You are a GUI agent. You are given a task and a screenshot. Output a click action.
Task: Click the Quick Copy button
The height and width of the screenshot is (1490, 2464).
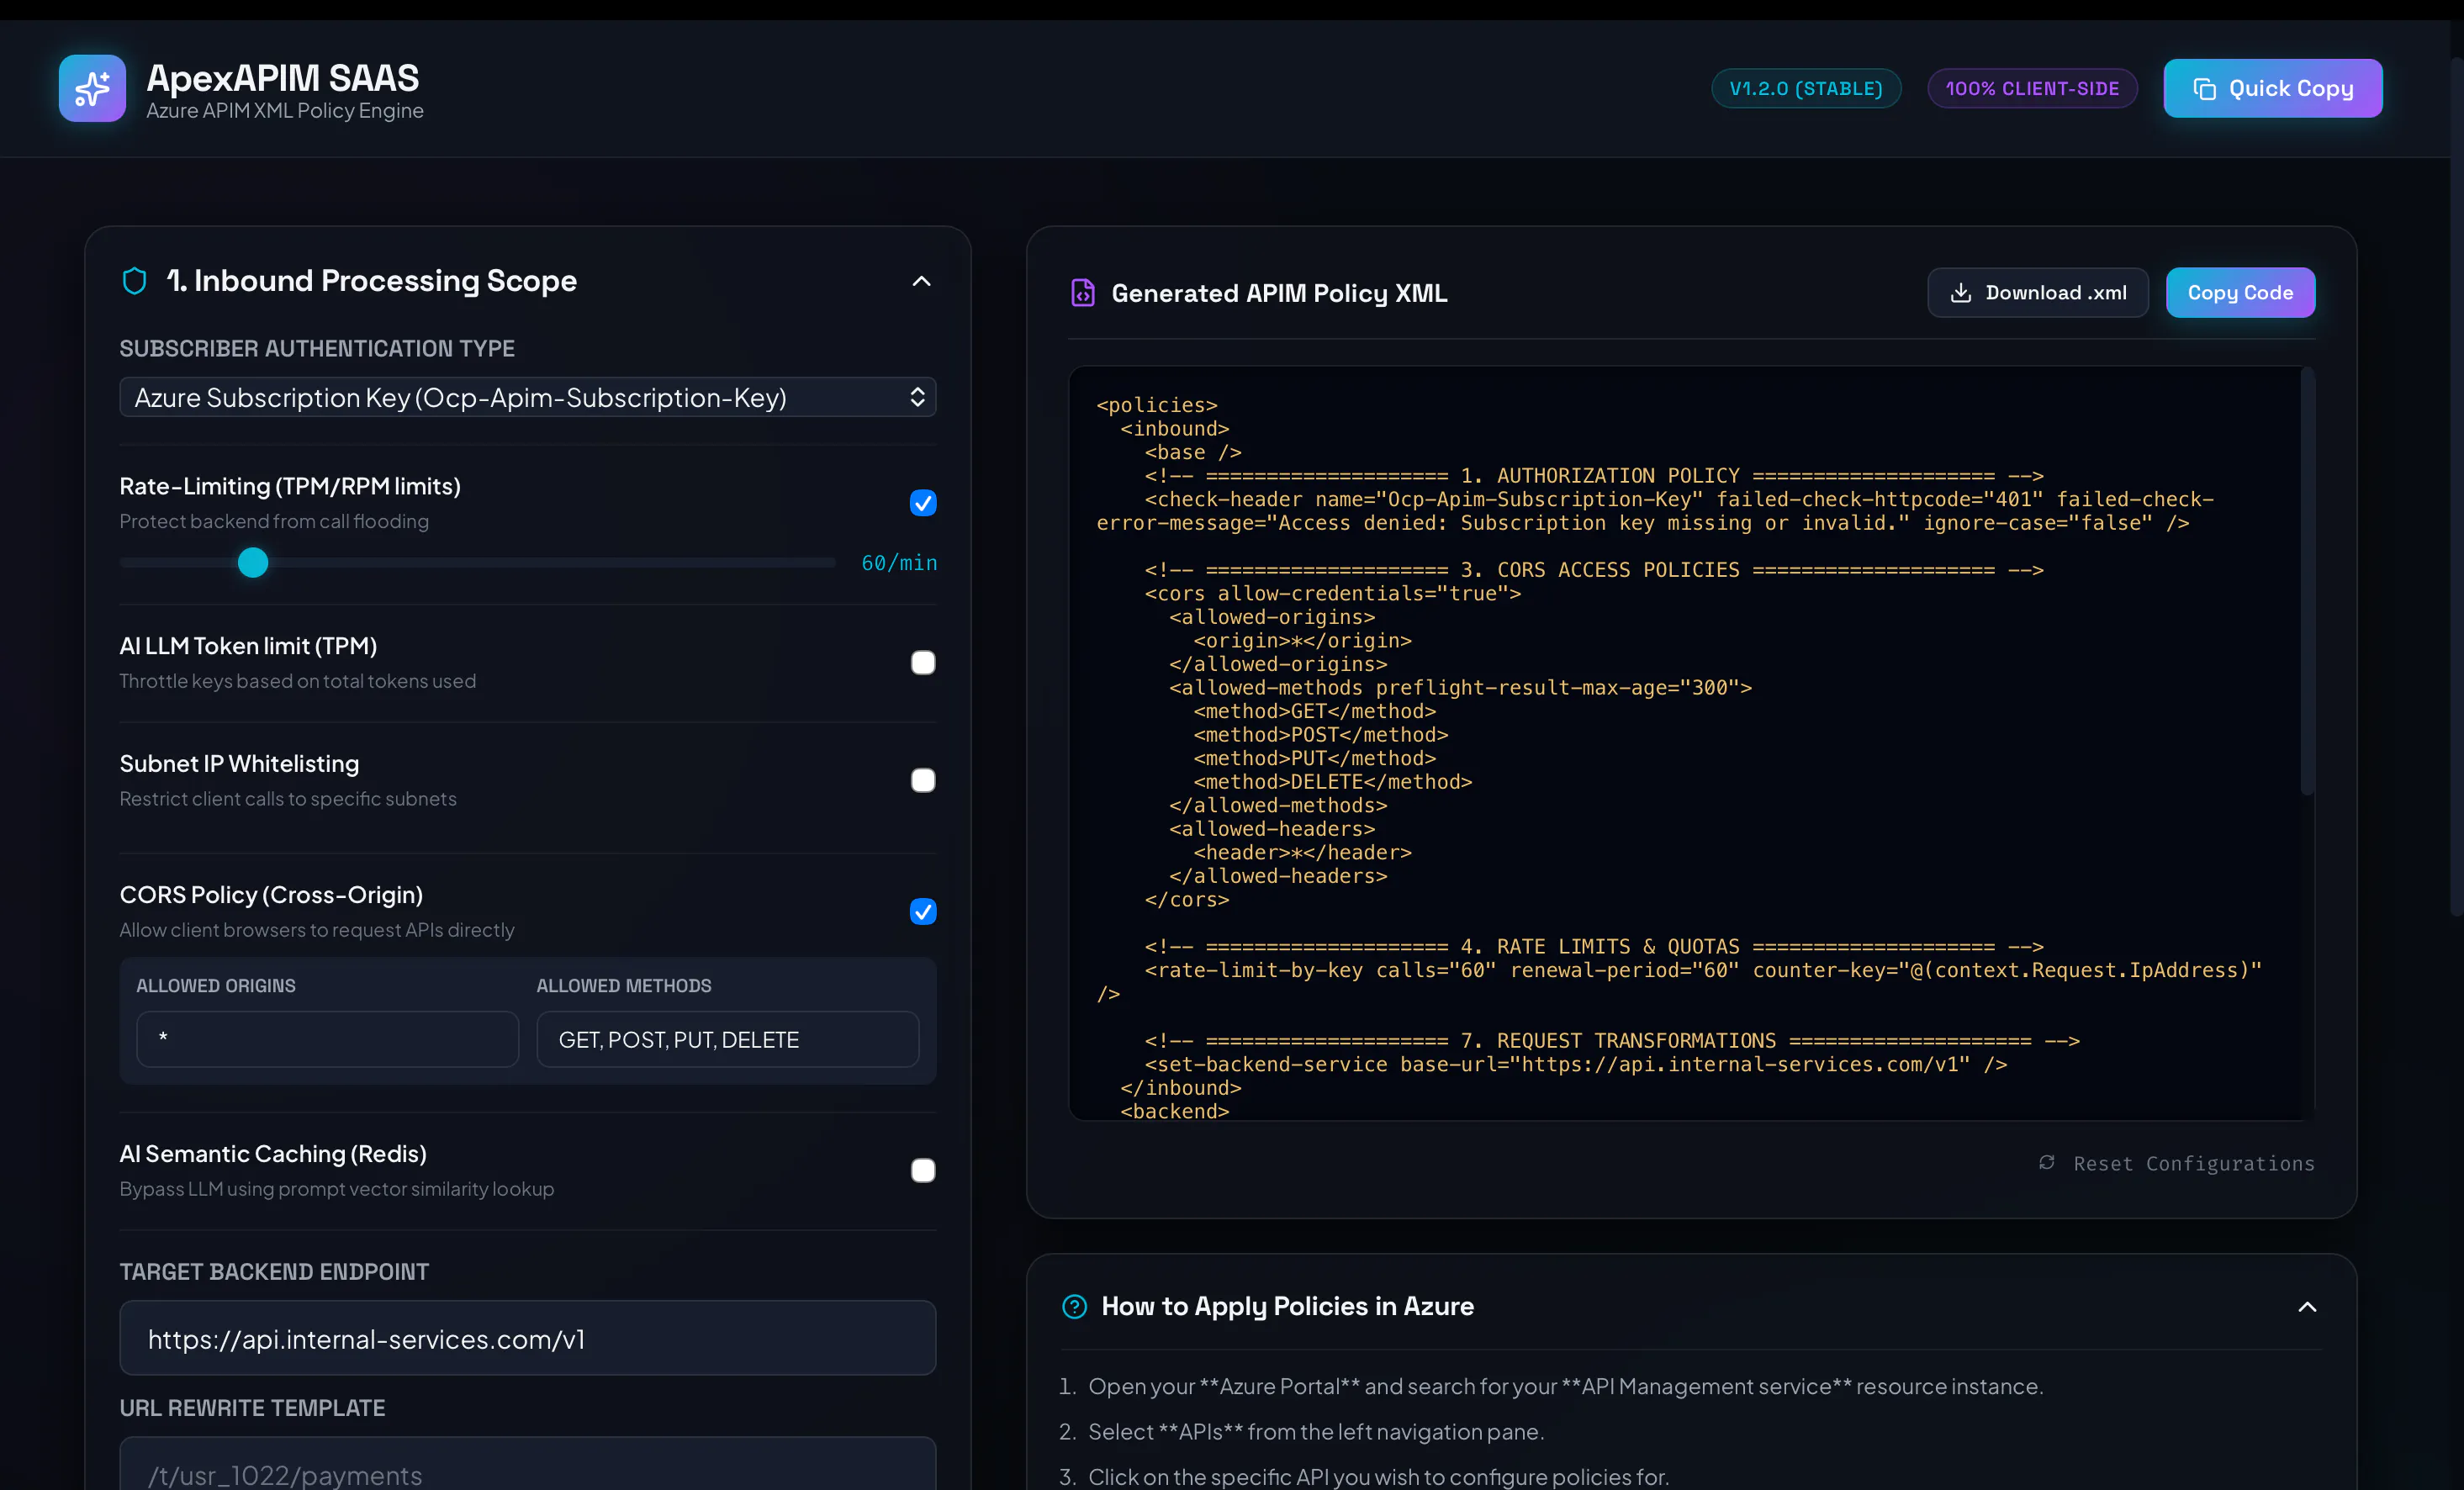(2272, 88)
